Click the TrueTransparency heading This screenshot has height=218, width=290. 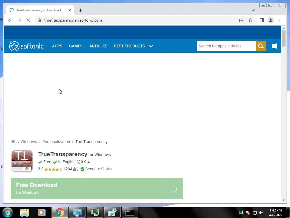[x=63, y=154]
